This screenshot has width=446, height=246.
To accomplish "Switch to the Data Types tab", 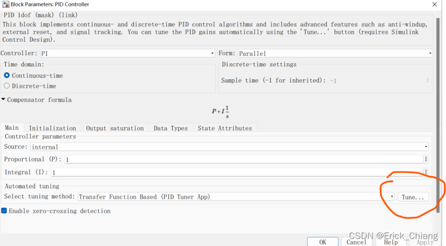I will click(x=171, y=128).
